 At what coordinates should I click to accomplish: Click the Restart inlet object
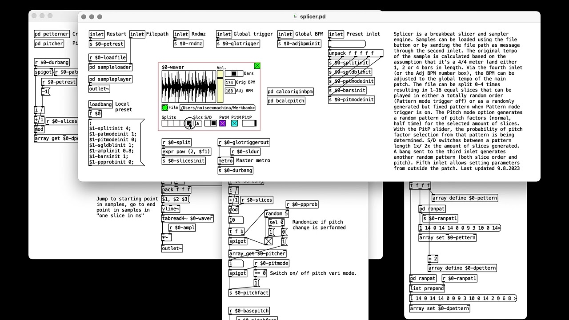97,34
